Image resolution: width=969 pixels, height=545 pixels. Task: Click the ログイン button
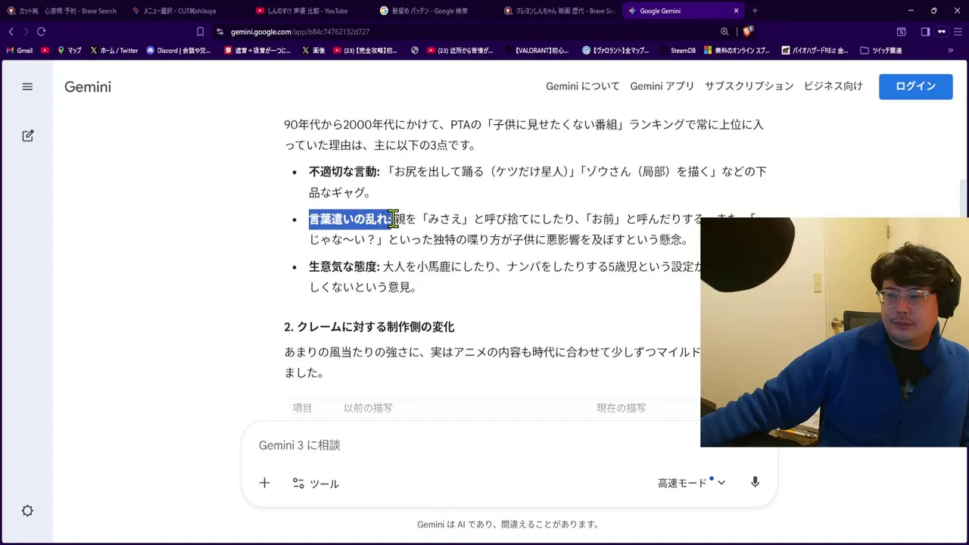click(x=915, y=86)
